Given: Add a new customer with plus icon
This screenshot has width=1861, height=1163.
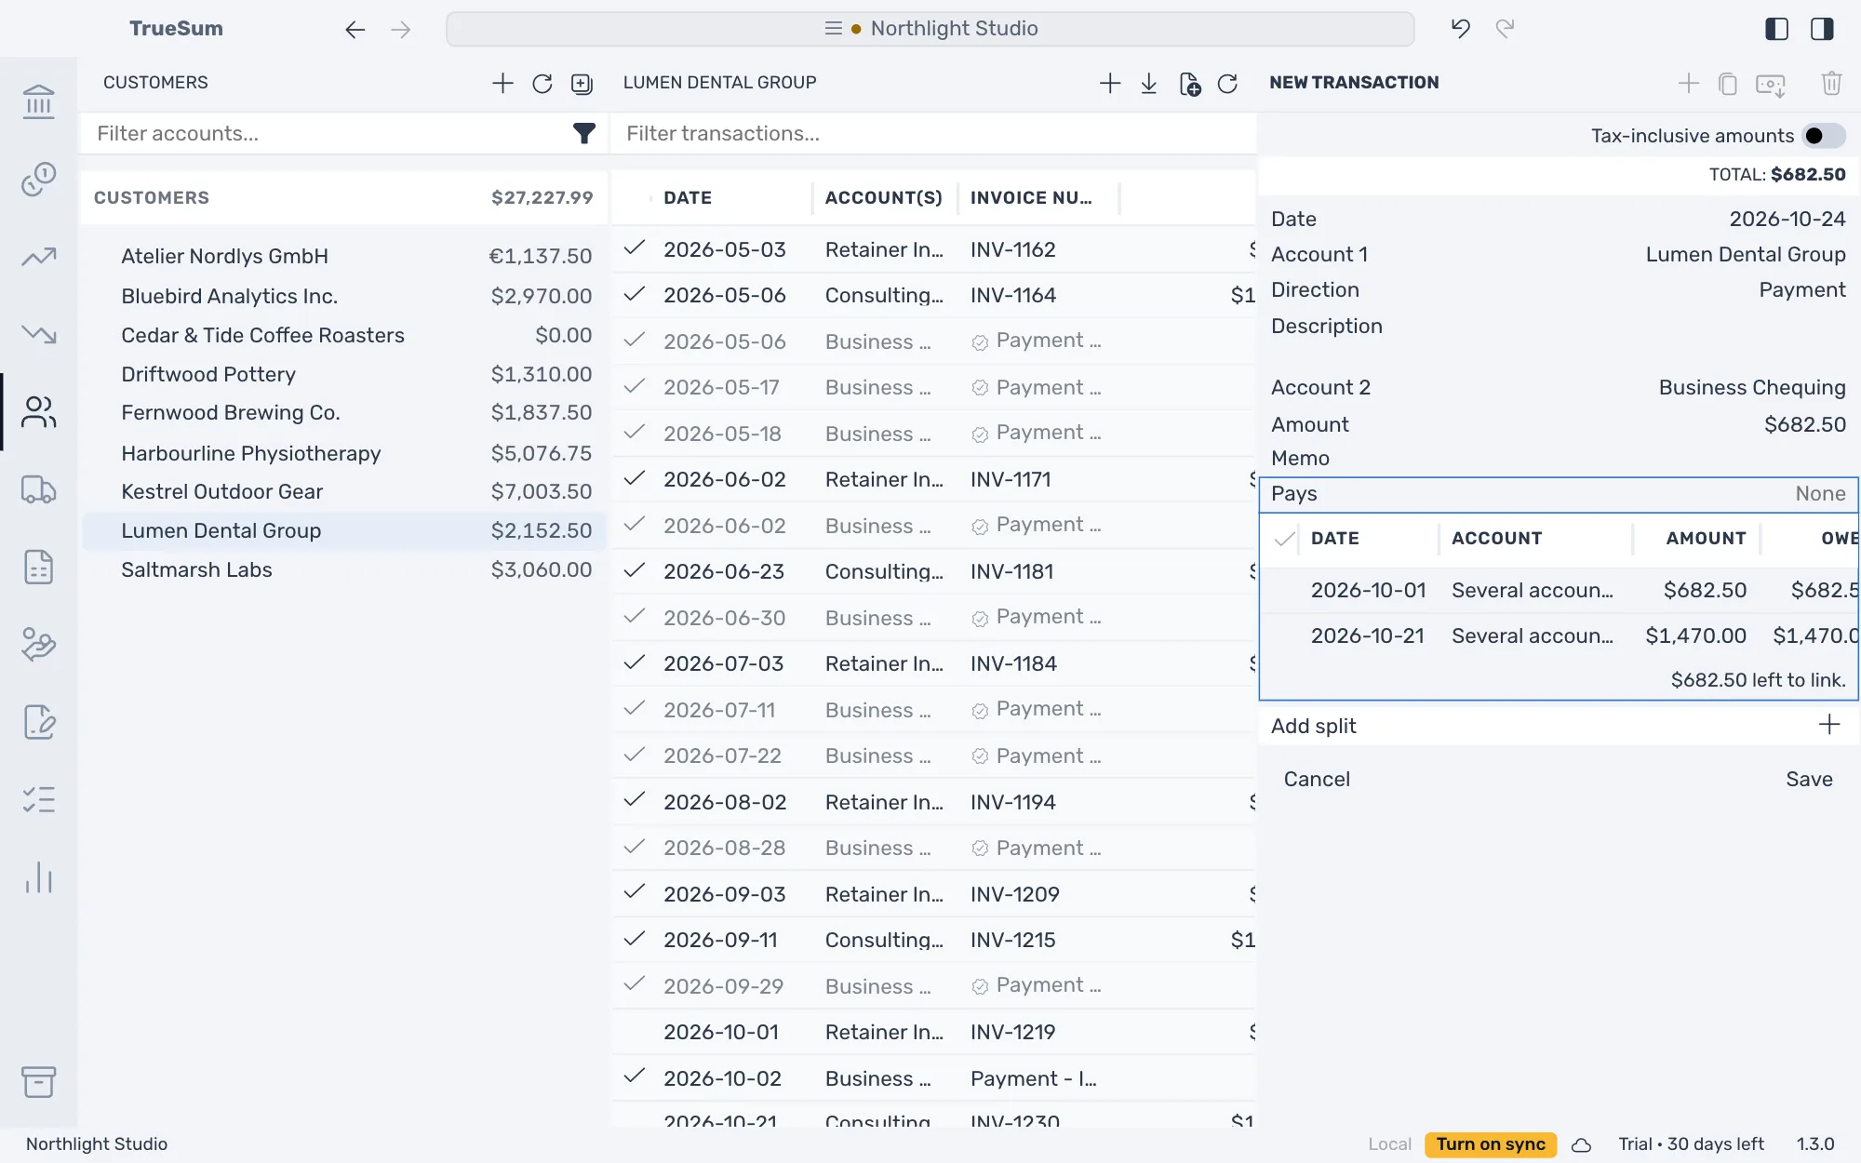Looking at the screenshot, I should (x=502, y=83).
